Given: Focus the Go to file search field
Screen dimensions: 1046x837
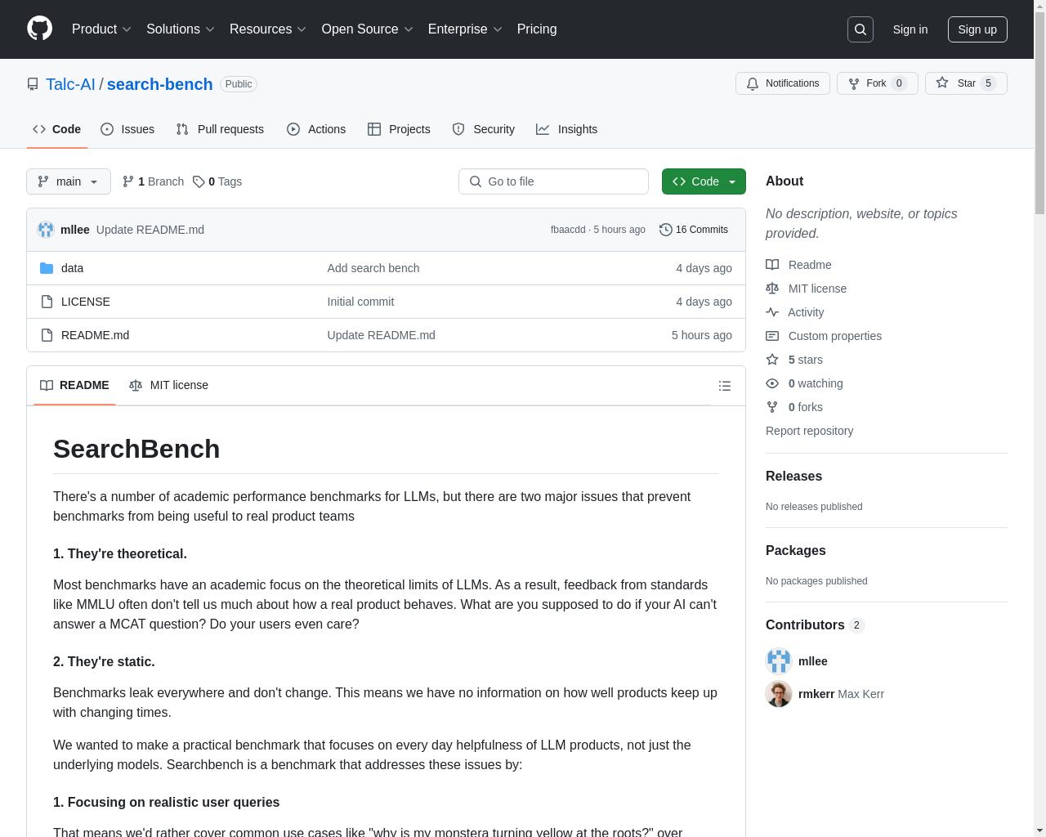Looking at the screenshot, I should coord(553,181).
